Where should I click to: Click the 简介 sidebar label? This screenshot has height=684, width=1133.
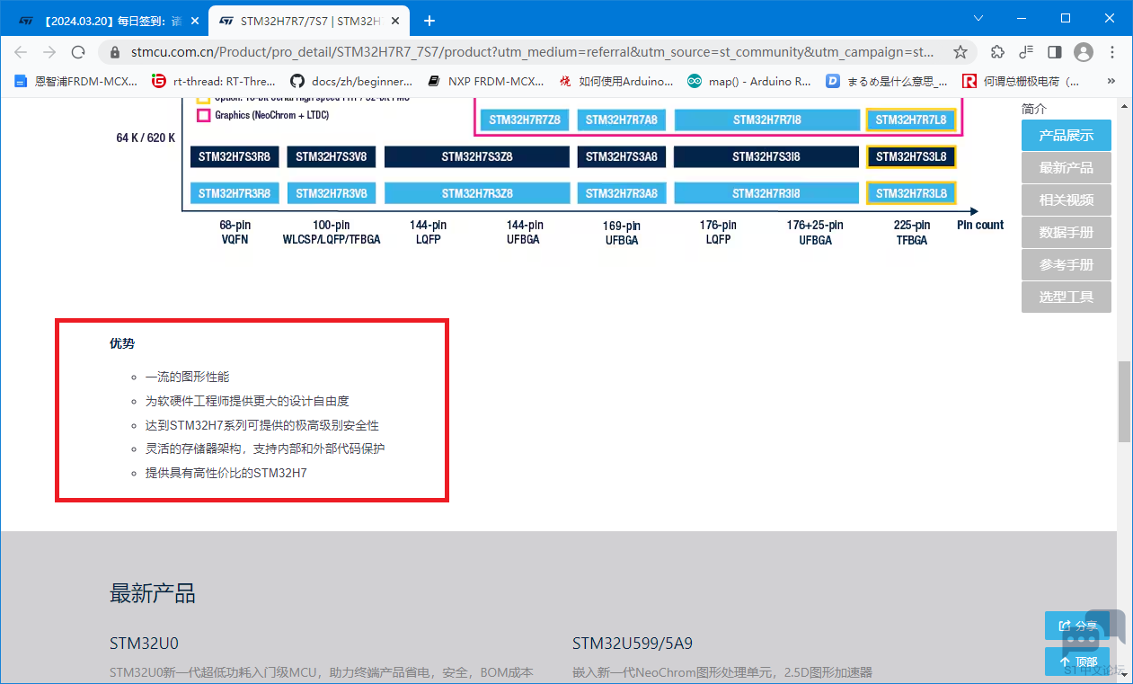(x=1034, y=109)
